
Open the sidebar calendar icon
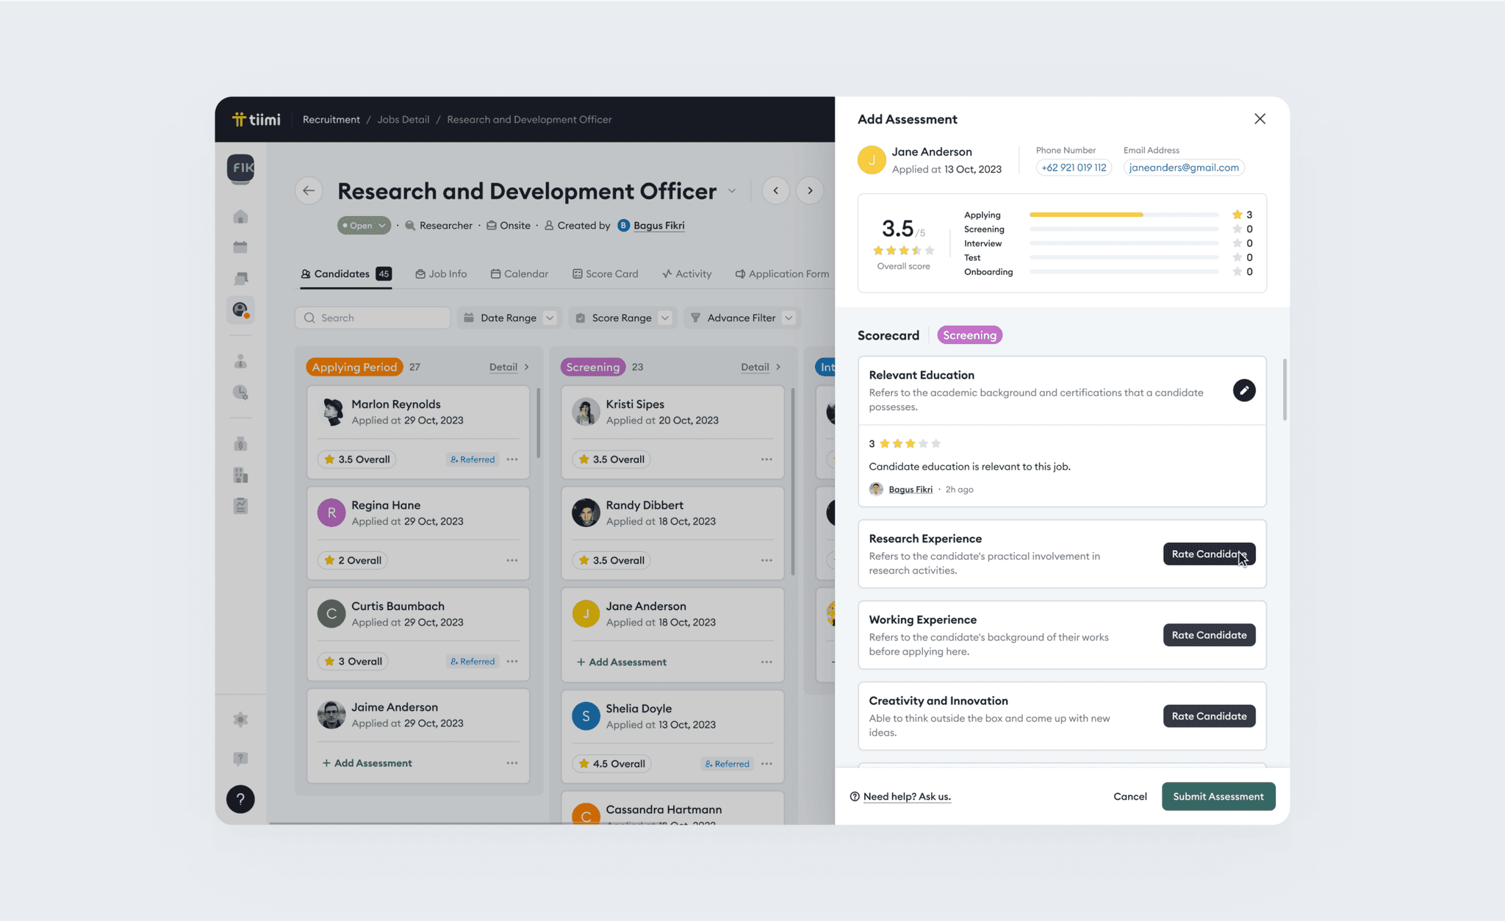(x=240, y=248)
